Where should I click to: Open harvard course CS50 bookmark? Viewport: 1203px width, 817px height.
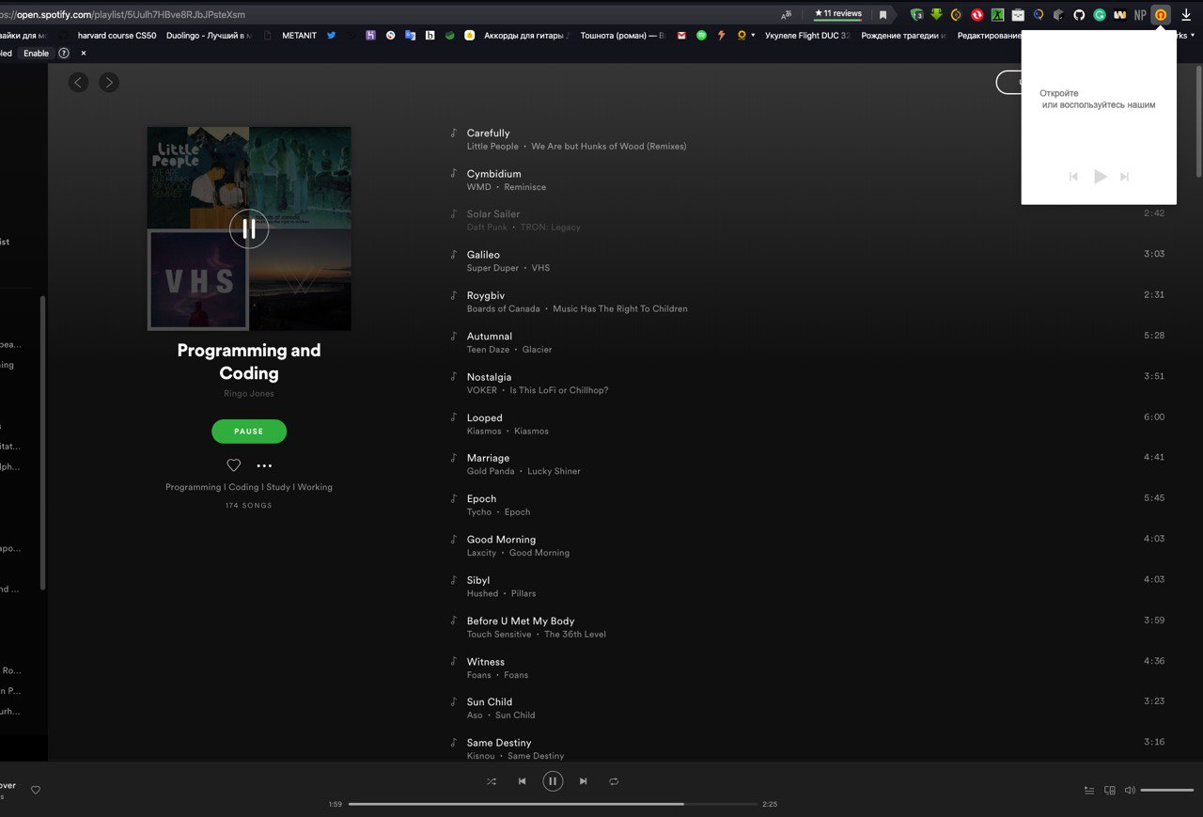(x=117, y=36)
